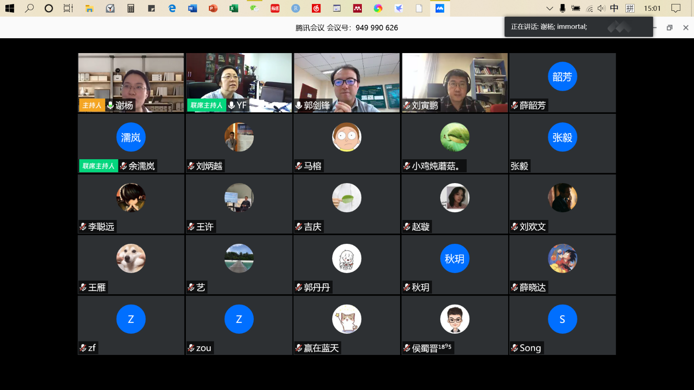Launch Word from the taskbar
This screenshot has width=694, height=390.
tap(193, 8)
